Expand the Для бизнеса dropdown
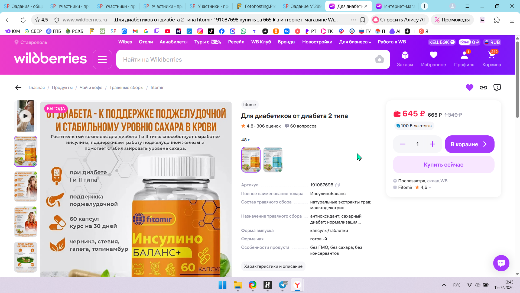Screen dimensions: 520x293 (x=355, y=42)
